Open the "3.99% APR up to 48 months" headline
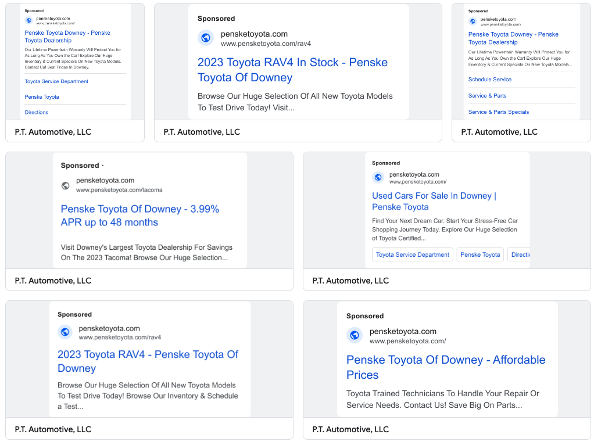594x445 pixels. click(139, 216)
